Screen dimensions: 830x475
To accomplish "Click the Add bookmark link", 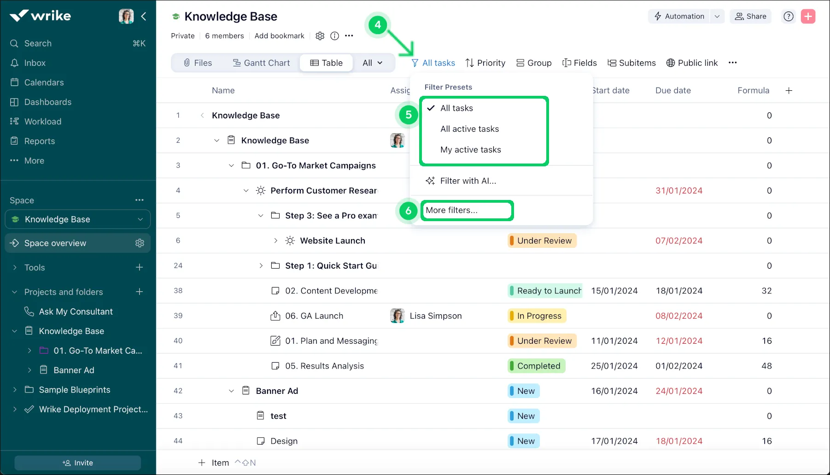I will point(279,36).
